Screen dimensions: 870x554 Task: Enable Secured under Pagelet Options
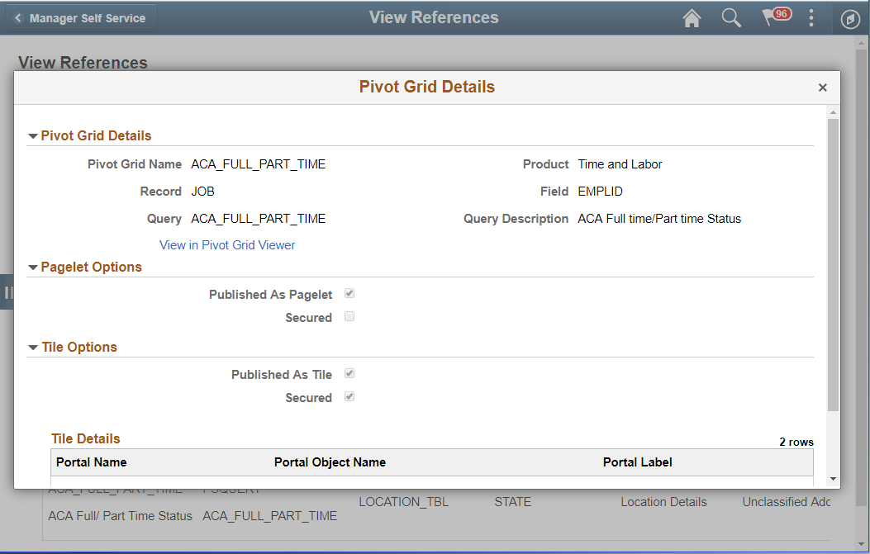349,316
